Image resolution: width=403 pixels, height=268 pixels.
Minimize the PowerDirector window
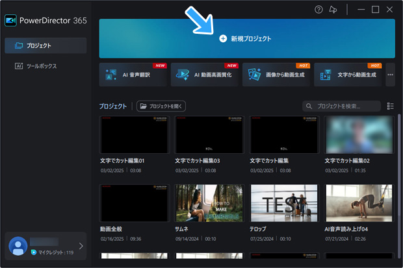tap(361, 10)
